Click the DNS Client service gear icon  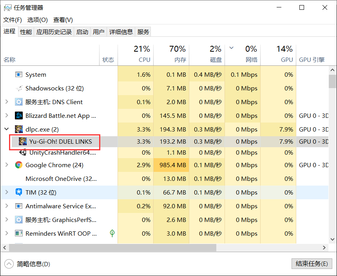[x=19, y=102]
